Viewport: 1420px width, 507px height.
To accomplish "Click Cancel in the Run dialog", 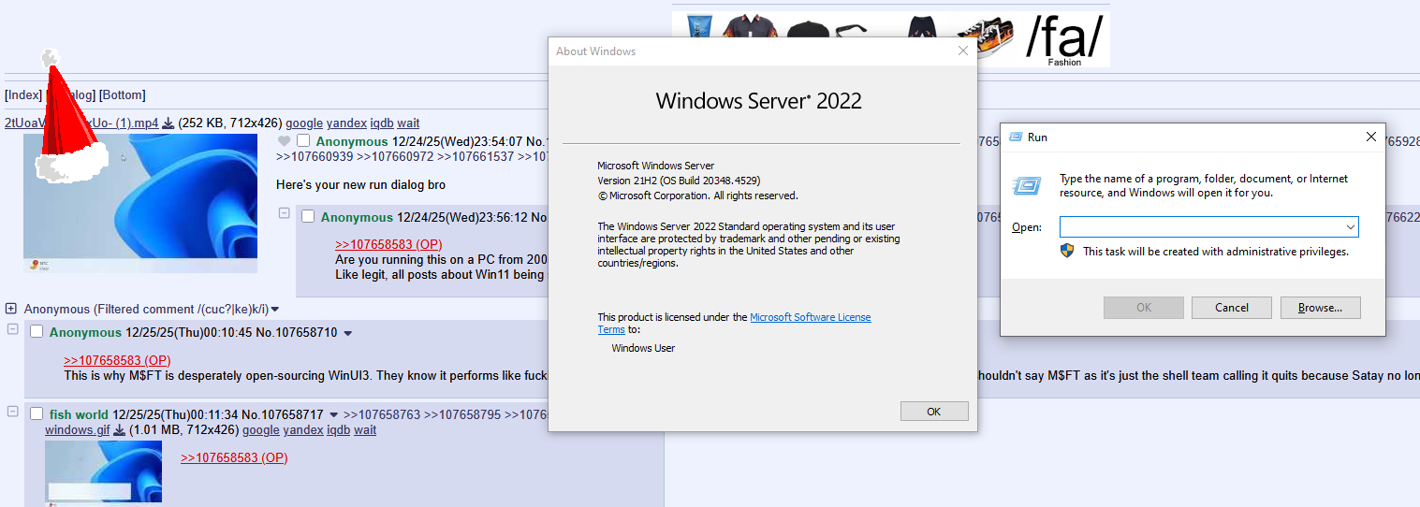I will coord(1232,308).
